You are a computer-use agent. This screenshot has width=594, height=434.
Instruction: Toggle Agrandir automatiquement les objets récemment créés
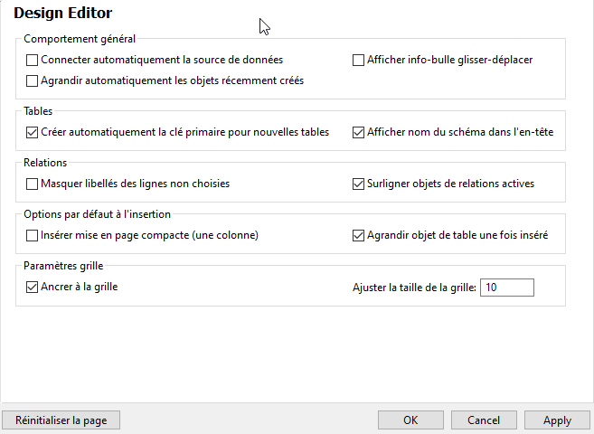33,80
